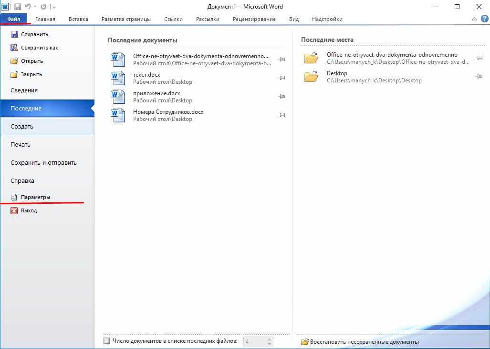The image size is (490, 349).
Task: Pin Office-ne-otryvaet document to recent list
Action: point(281,59)
